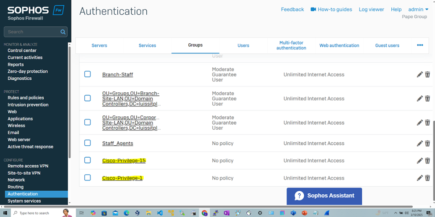Viewport: 435px width, 217px height.
Task: Open Visual Studio Code from taskbar
Action: click(x=160, y=213)
